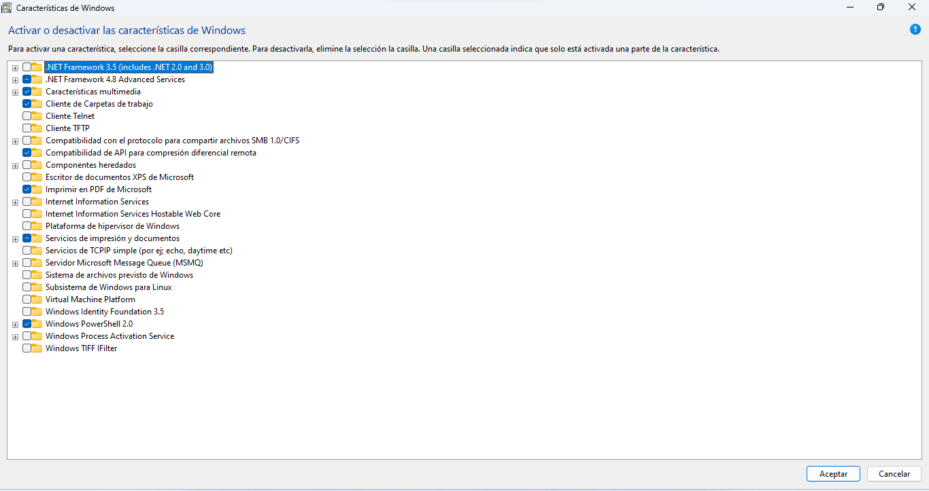Check Windows Process Activation Service checkbox
929x491 pixels.
(27, 336)
